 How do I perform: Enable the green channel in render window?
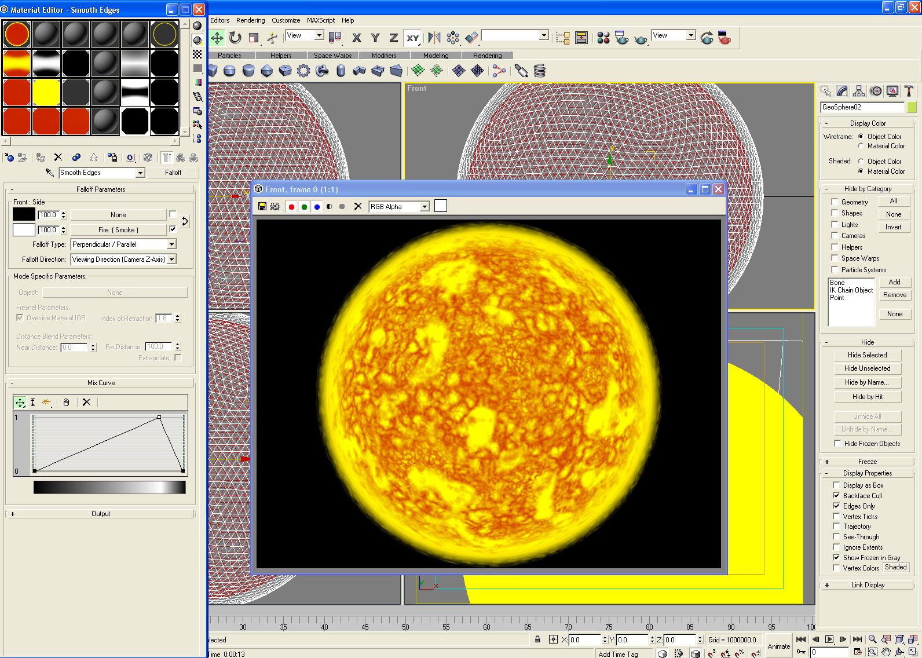pyautogui.click(x=304, y=206)
